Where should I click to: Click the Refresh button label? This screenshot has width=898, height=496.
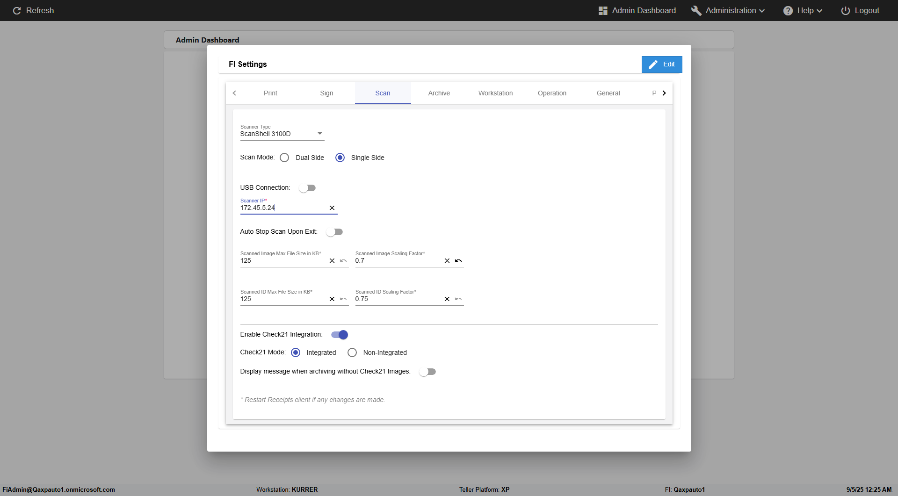40,10
